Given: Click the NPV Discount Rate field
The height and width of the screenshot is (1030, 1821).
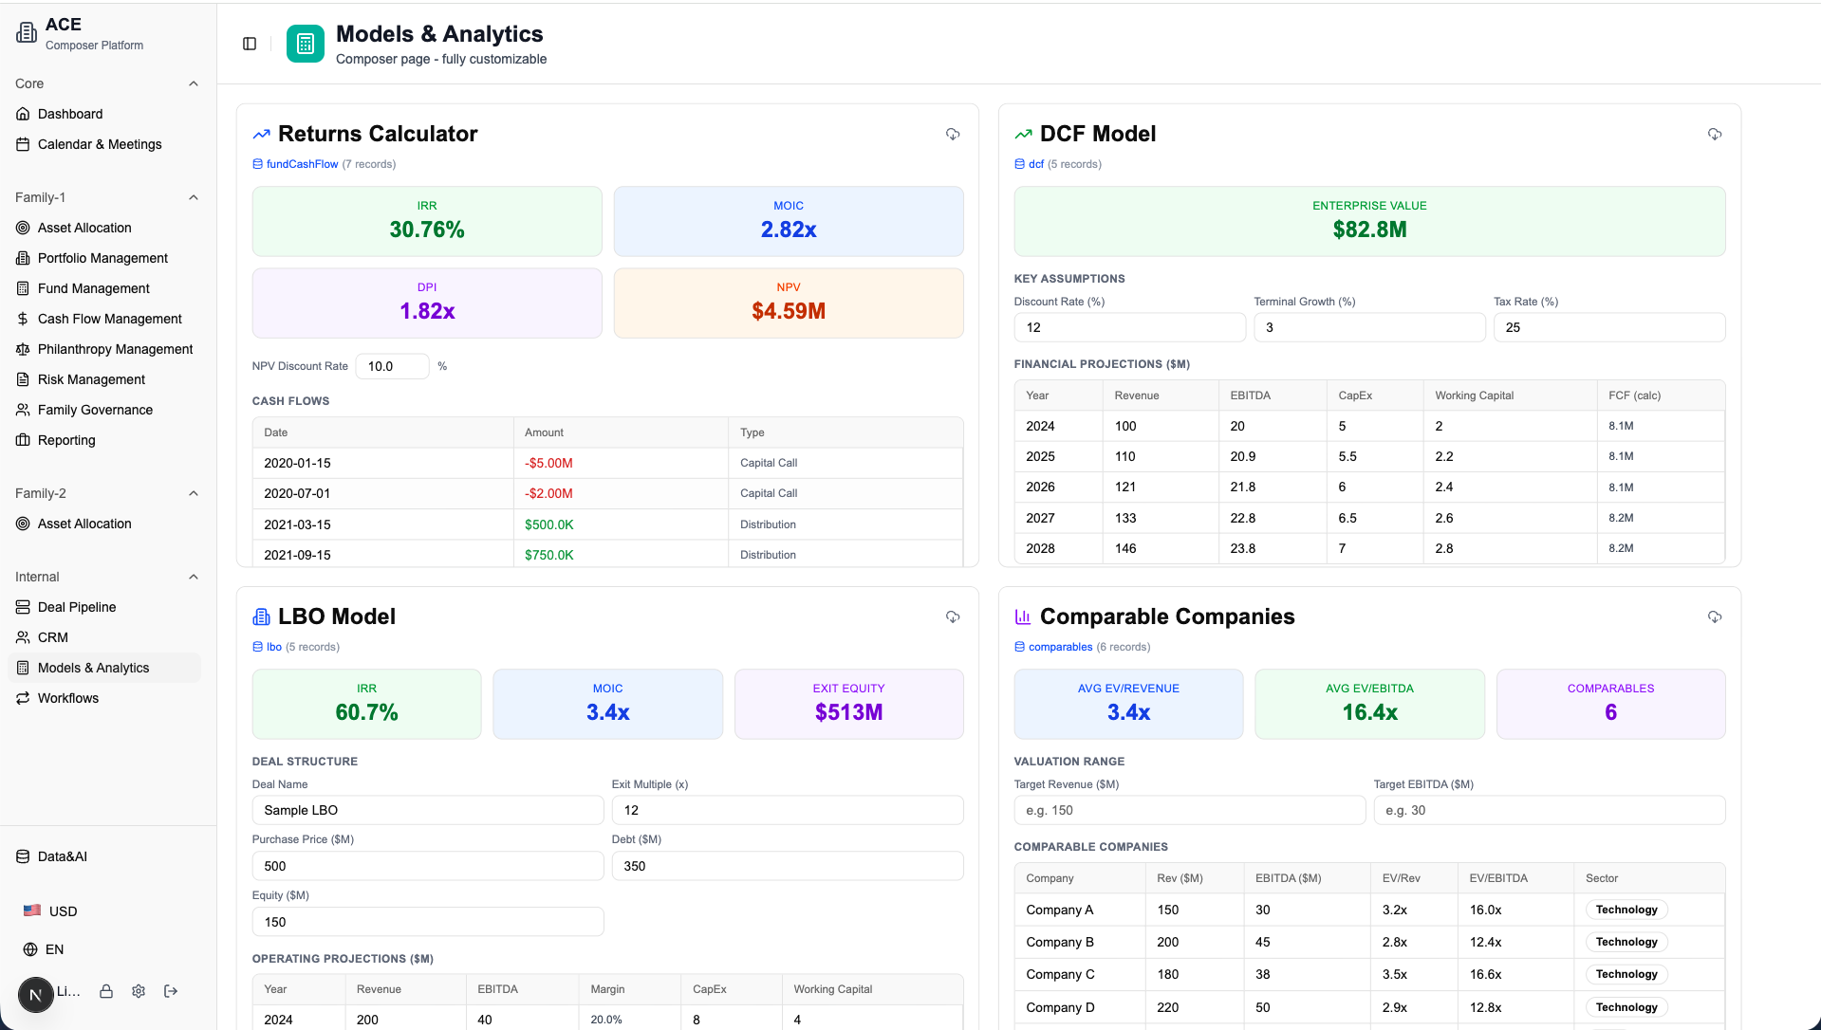Looking at the screenshot, I should click(x=391, y=366).
